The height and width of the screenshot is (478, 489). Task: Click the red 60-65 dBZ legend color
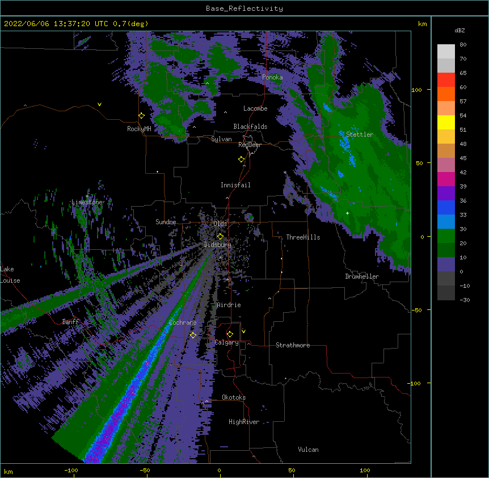[x=446, y=80]
